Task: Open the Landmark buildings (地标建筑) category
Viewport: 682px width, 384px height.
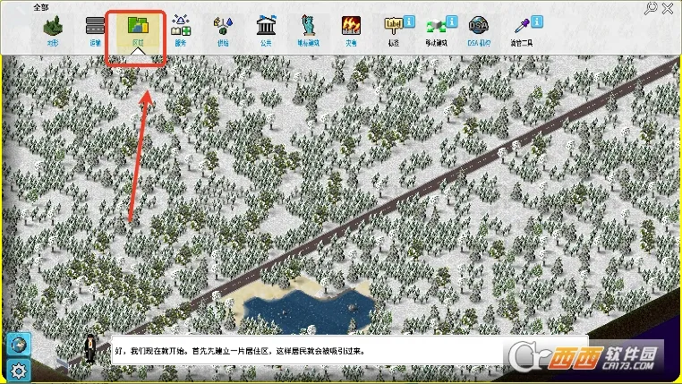Action: pyautogui.click(x=309, y=30)
